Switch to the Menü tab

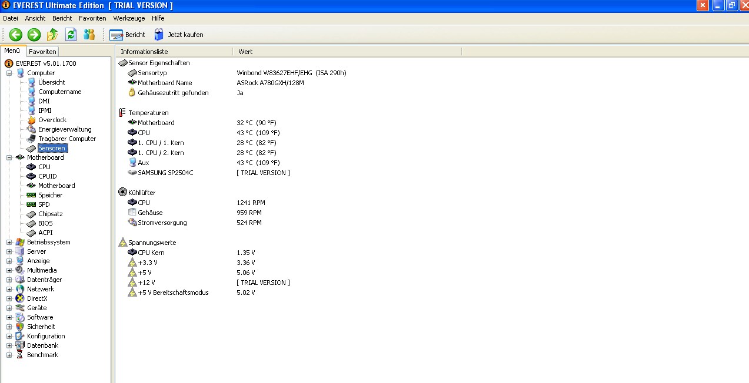point(12,51)
